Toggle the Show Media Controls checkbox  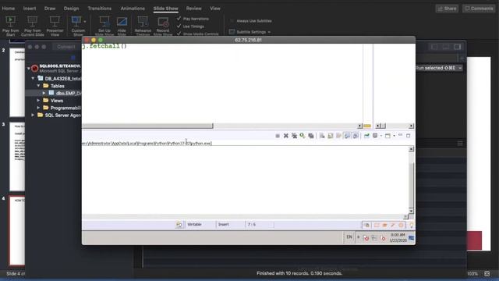click(x=179, y=34)
